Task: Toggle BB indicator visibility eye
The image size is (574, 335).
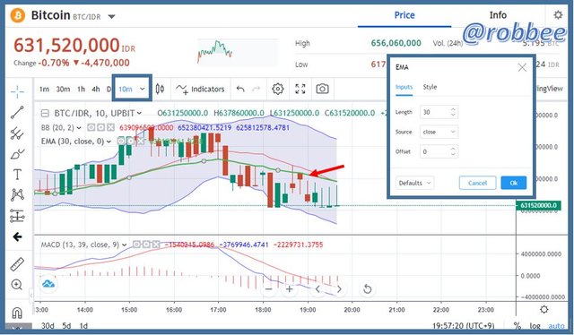Action: click(91, 127)
